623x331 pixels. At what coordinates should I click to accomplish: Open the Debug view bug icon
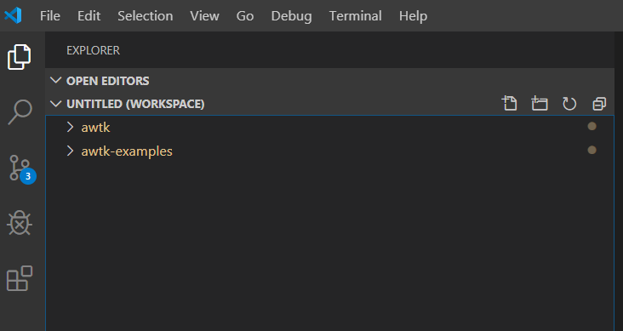20,223
